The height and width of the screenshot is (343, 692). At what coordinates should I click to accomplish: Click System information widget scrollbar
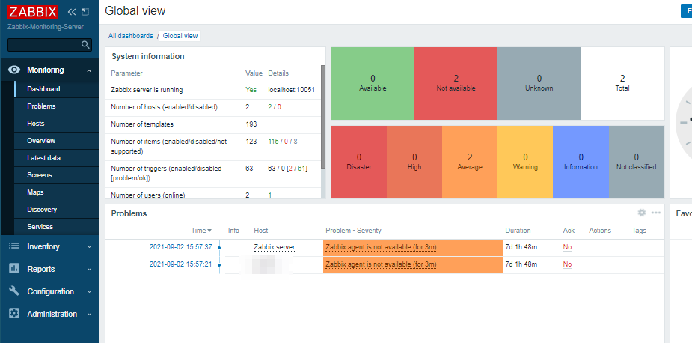(x=322, y=117)
